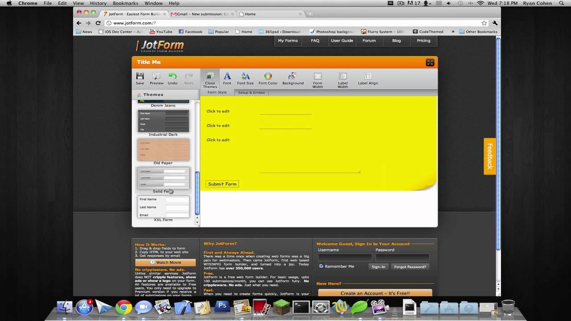This screenshot has width=571, height=321.
Task: Click the Forgot Password? button
Action: 410,267
